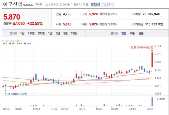
Task: Click the 최저 3,810 (12/24) low marker
Action: (x=16, y=94)
